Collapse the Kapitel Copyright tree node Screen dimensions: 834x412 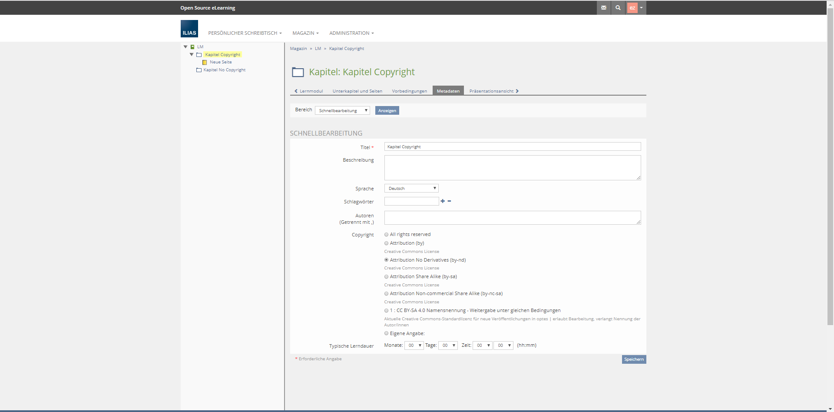[192, 55]
